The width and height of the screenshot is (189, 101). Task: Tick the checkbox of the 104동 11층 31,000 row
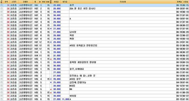click(x=2, y=56)
